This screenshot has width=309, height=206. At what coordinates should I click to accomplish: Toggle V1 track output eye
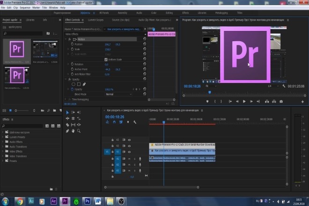click(129, 152)
